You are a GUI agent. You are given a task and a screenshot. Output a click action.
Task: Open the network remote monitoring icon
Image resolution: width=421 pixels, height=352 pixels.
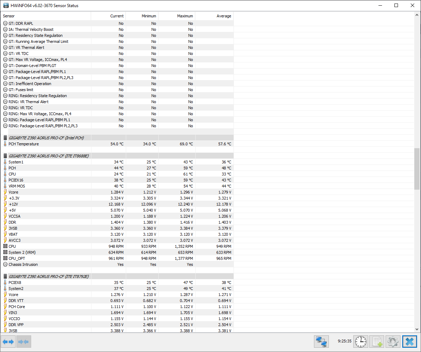pyautogui.click(x=321, y=342)
